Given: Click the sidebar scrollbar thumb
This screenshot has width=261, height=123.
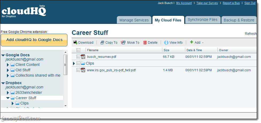Looking at the screenshot, I should click(66, 65).
